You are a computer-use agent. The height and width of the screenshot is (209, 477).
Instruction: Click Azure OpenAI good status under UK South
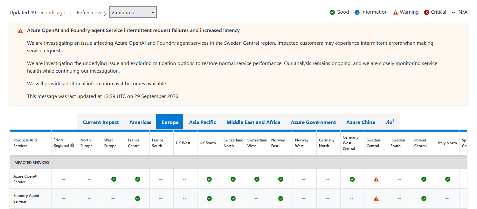point(209,179)
